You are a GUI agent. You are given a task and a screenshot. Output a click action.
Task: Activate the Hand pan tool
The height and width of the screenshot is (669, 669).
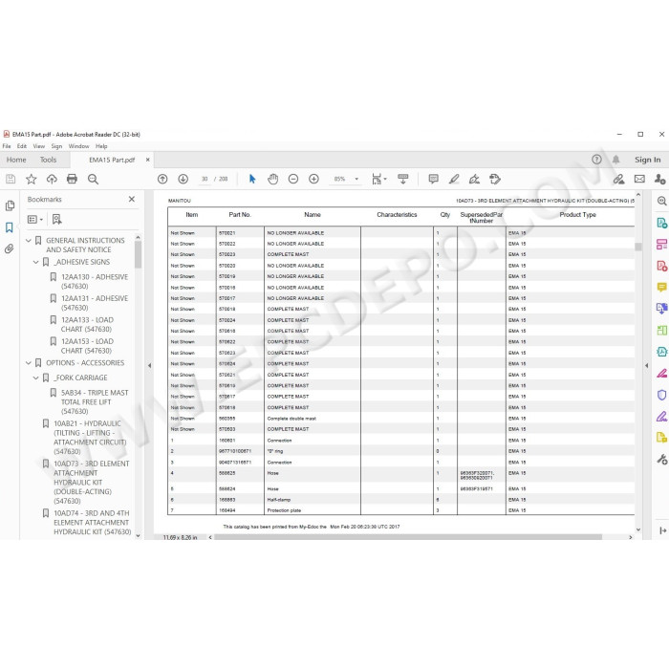(x=272, y=180)
